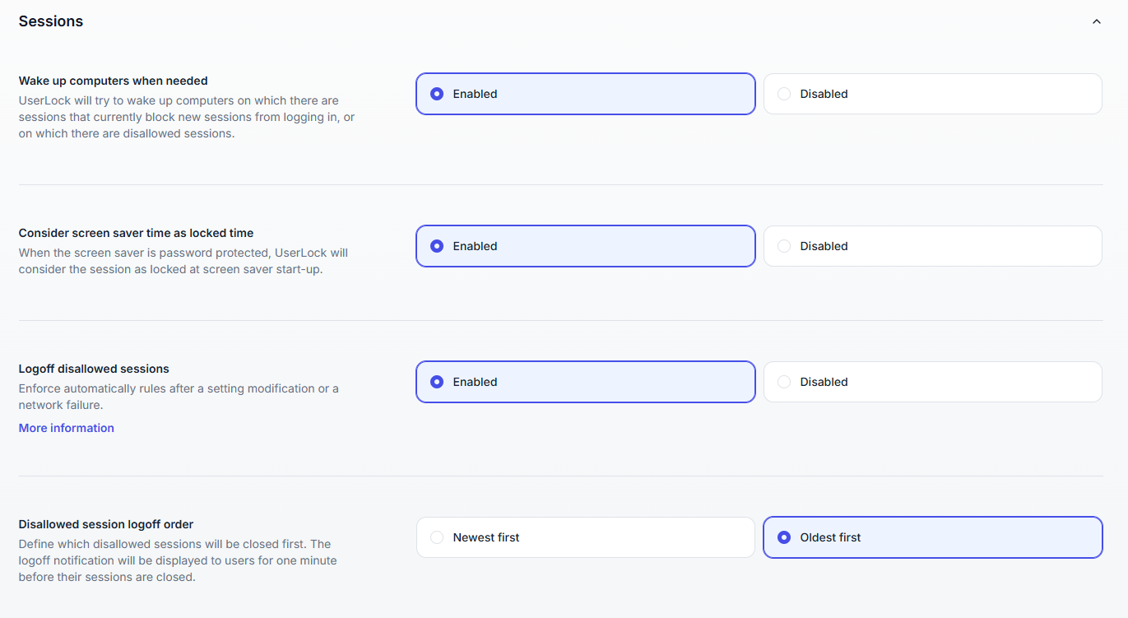Viewport: 1128px width, 618px height.
Task: Click the divider line above Logoff disallowed sessions
Action: click(560, 321)
